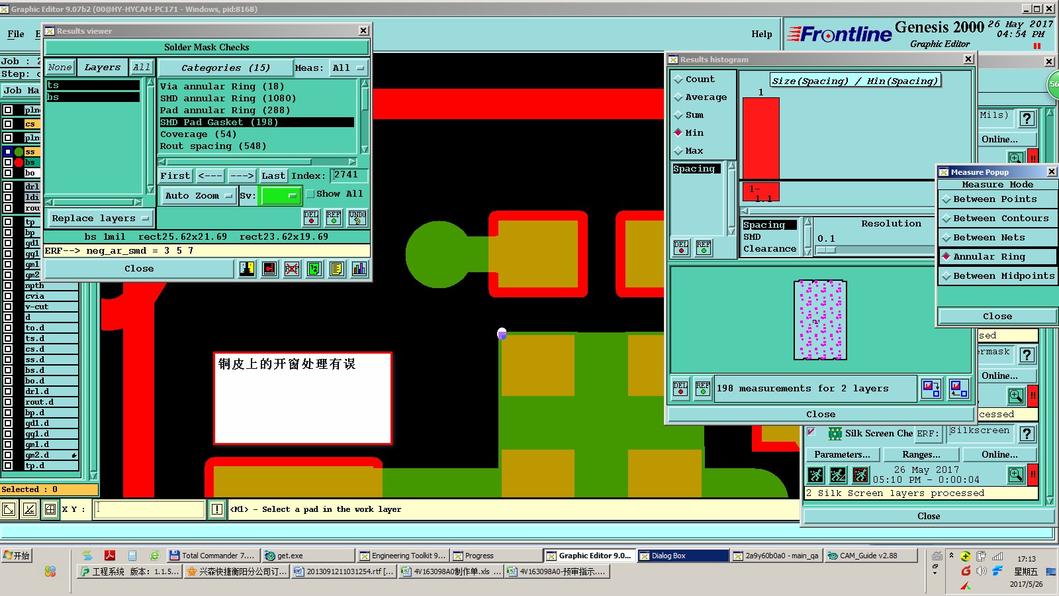
Task: Click the red histogram bar labeled 1
Action: [x=761, y=138]
